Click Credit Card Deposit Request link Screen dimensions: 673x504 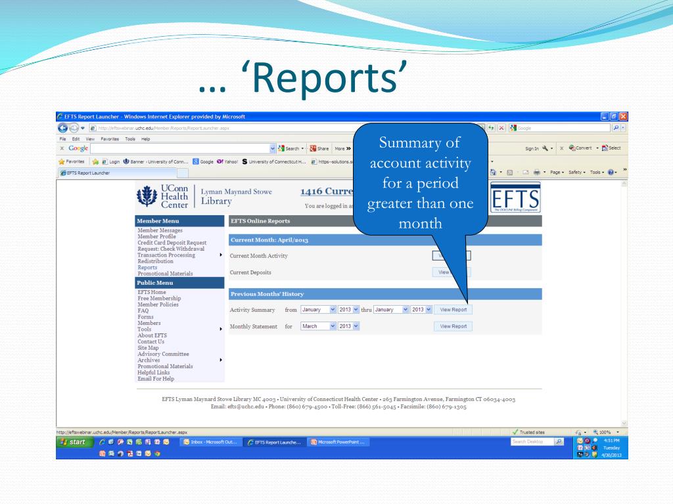coord(172,243)
